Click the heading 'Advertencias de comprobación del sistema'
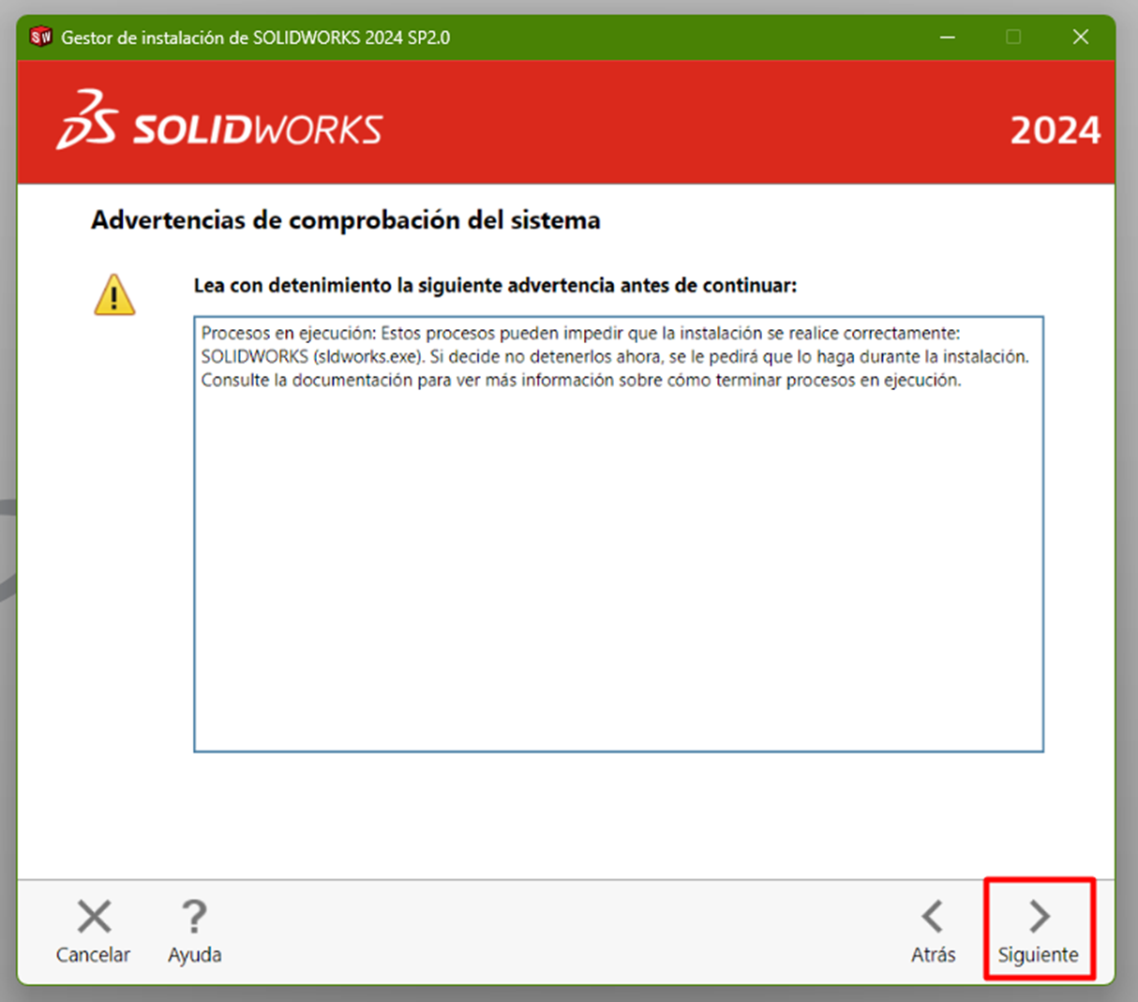Viewport: 1138px width, 1002px height. click(x=345, y=220)
